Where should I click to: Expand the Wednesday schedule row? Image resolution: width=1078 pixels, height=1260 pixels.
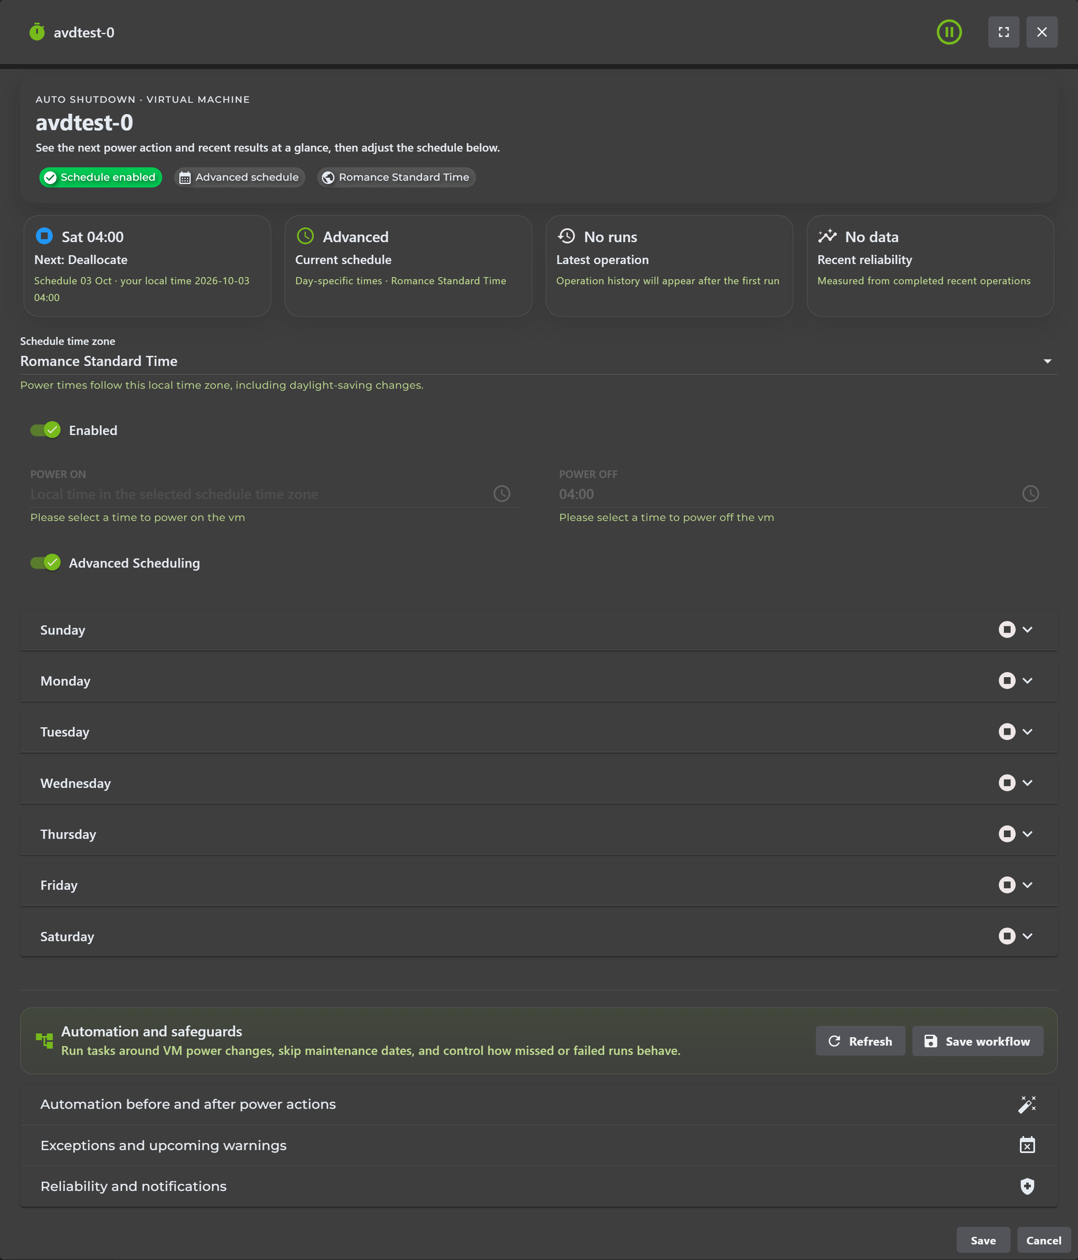coord(539,782)
